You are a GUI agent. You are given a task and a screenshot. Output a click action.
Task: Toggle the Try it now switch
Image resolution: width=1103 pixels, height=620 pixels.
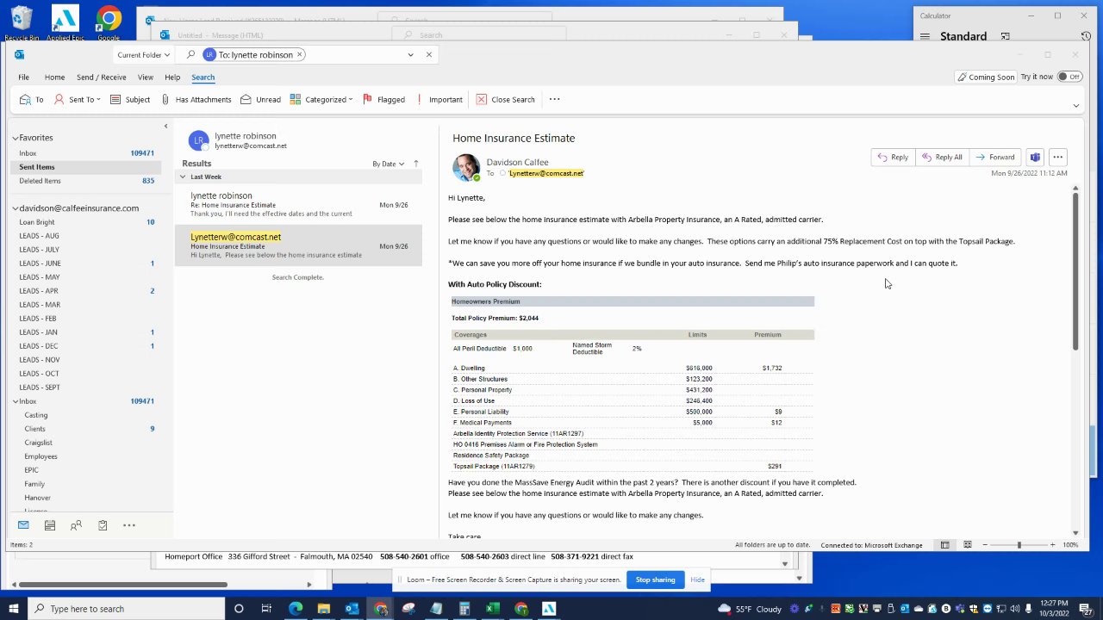[1069, 77]
